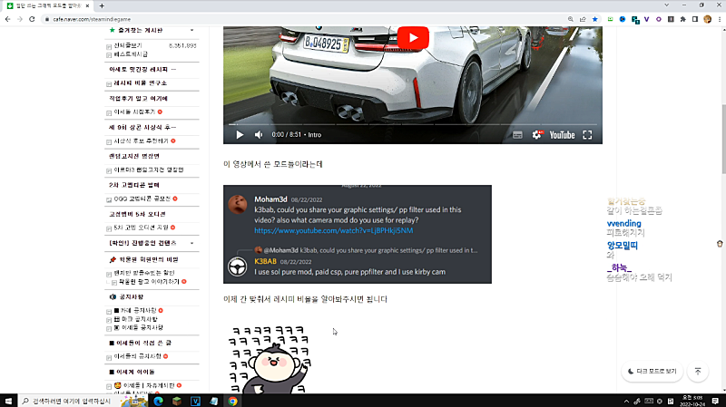The image size is (726, 407).
Task: Open the 레시피 비율 연구소 board
Action: click(142, 82)
